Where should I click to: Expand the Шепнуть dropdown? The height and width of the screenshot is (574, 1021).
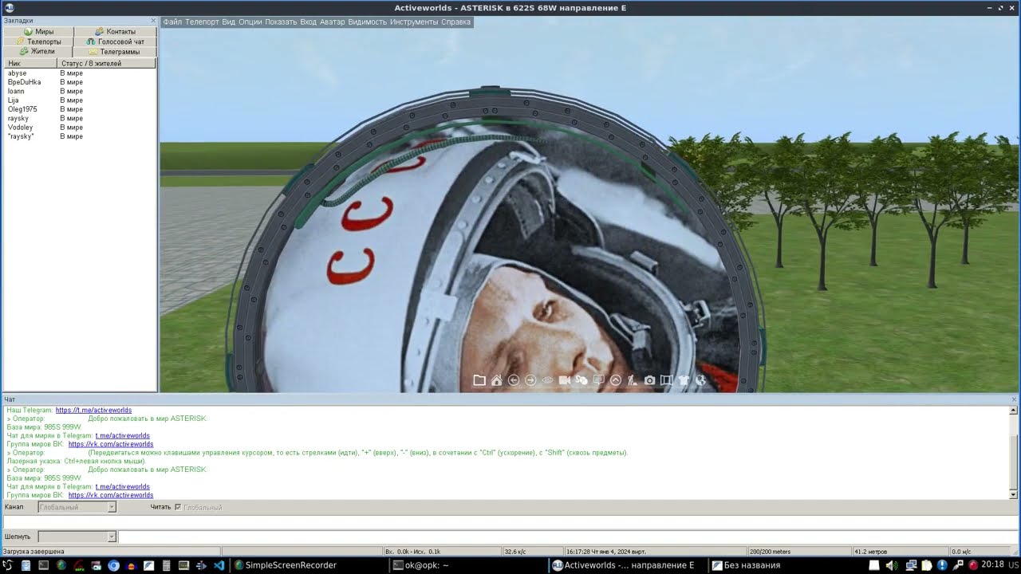coord(112,537)
